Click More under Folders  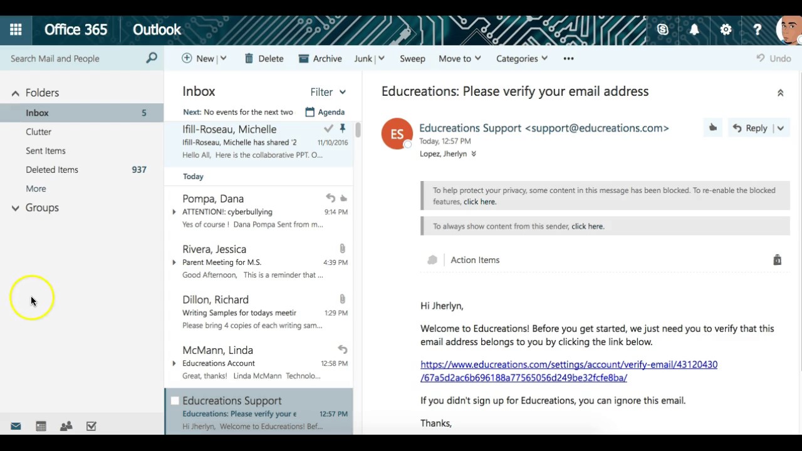(36, 189)
